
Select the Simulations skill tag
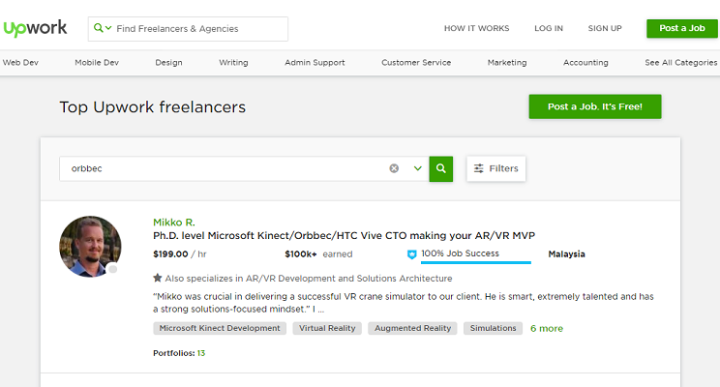point(493,328)
